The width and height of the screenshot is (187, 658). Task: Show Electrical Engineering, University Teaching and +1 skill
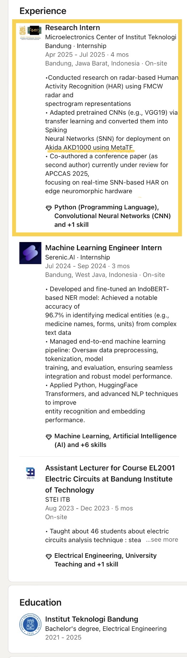(105, 560)
